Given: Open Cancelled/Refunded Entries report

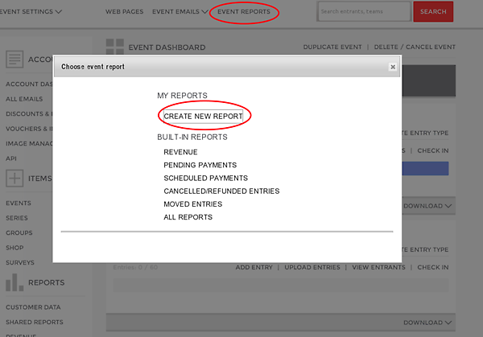Looking at the screenshot, I should coord(221,191).
